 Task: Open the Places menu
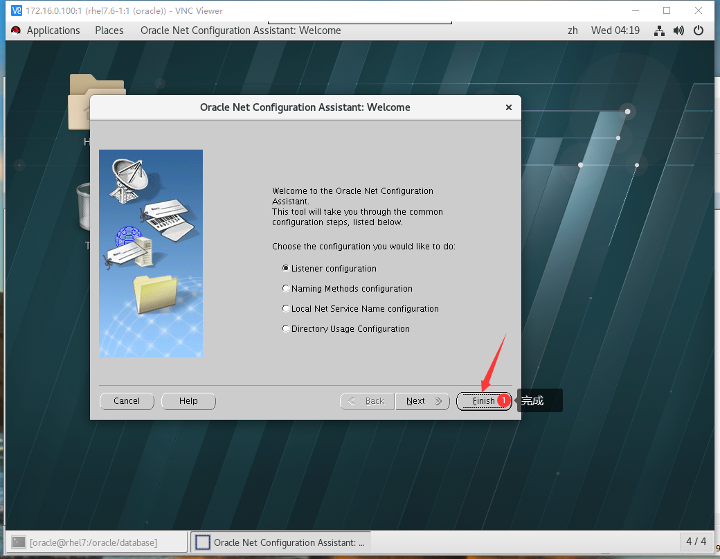109,30
